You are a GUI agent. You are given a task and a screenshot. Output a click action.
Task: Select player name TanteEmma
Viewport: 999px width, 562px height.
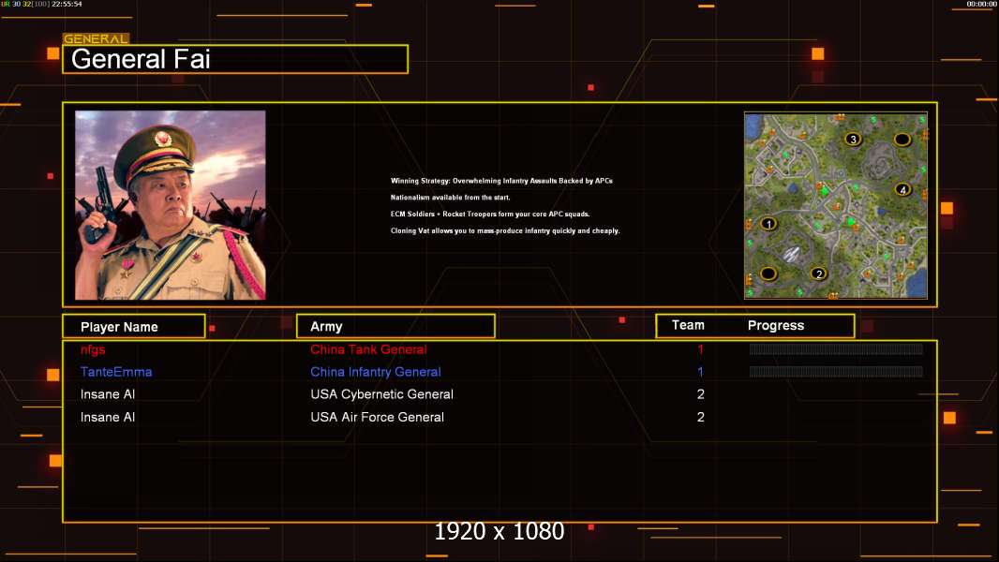(x=116, y=372)
